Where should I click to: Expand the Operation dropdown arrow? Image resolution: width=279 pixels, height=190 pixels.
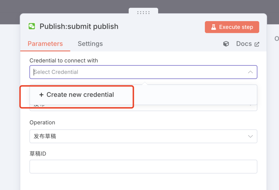(250, 136)
